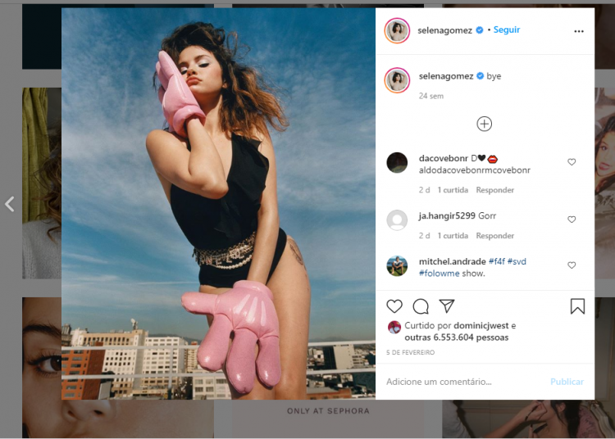Open the #folowme hashtag link
615x439 pixels.
click(439, 274)
